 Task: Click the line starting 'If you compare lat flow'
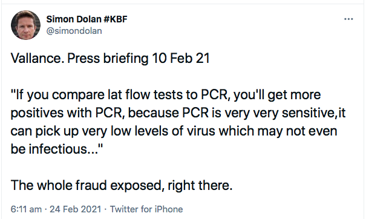pyautogui.click(x=166, y=95)
